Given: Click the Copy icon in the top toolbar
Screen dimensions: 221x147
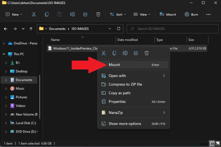Looking at the screenshot, I should click(47, 14).
